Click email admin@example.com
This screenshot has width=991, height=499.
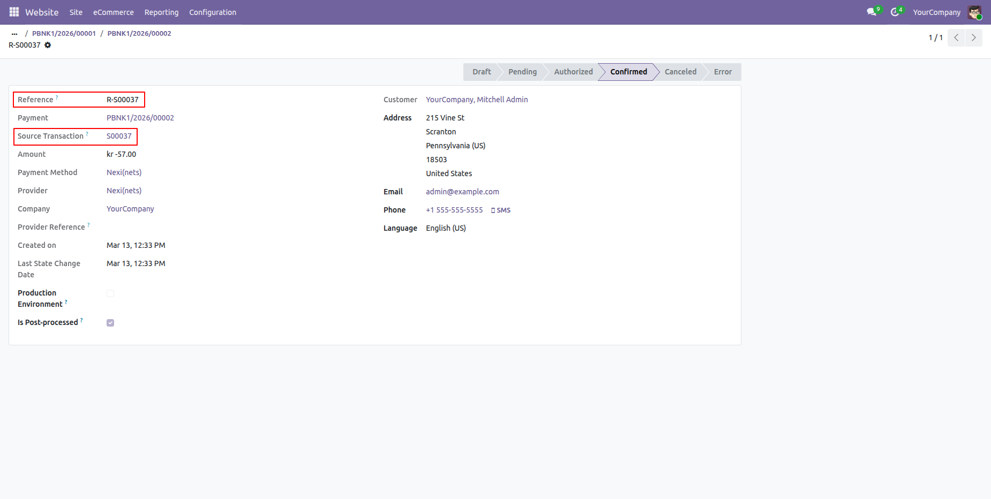pos(462,192)
